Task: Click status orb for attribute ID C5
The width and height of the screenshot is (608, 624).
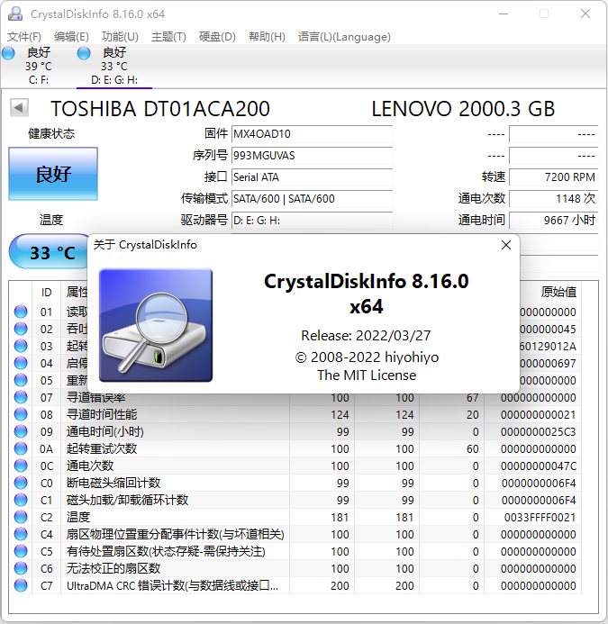Action: (21, 551)
